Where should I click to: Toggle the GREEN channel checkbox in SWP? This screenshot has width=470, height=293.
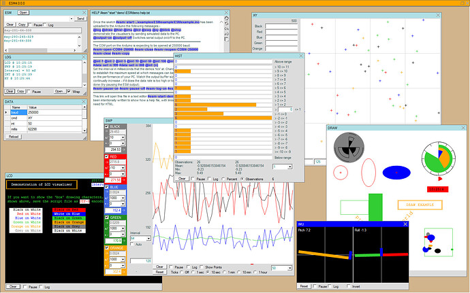point(107,218)
